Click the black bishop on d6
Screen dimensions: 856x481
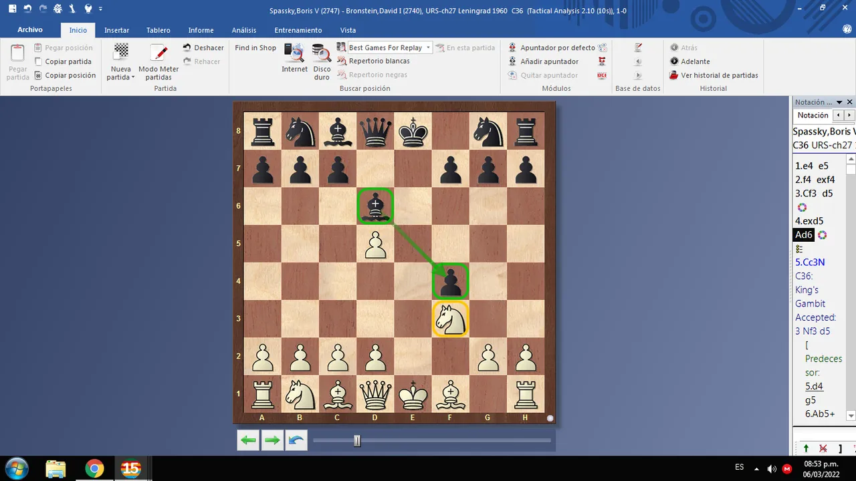[x=375, y=206]
